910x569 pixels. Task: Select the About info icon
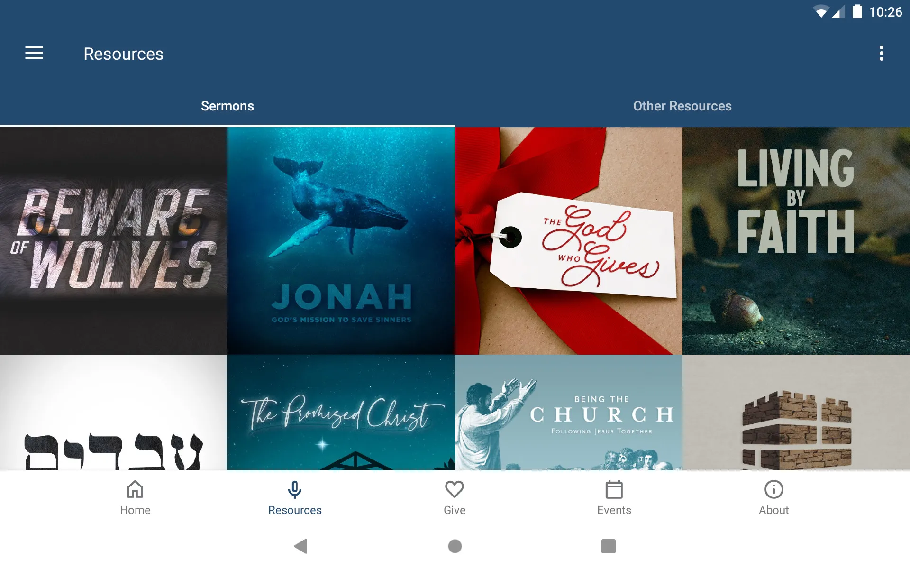pyautogui.click(x=773, y=490)
